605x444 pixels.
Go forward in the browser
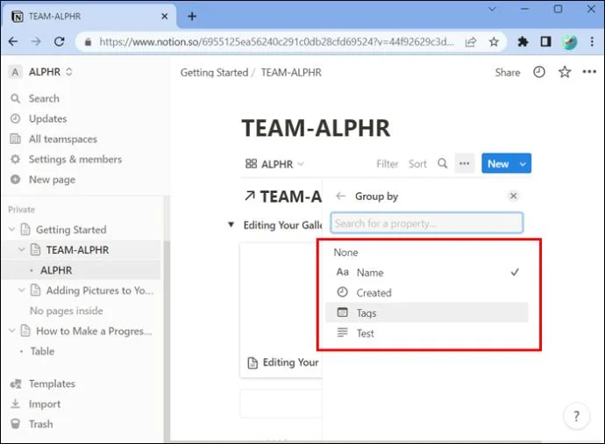pyautogui.click(x=36, y=41)
